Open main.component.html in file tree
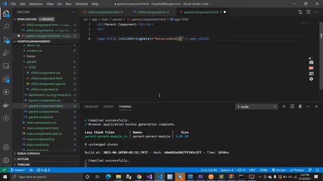The width and height of the screenshot is (323, 181). (42, 128)
